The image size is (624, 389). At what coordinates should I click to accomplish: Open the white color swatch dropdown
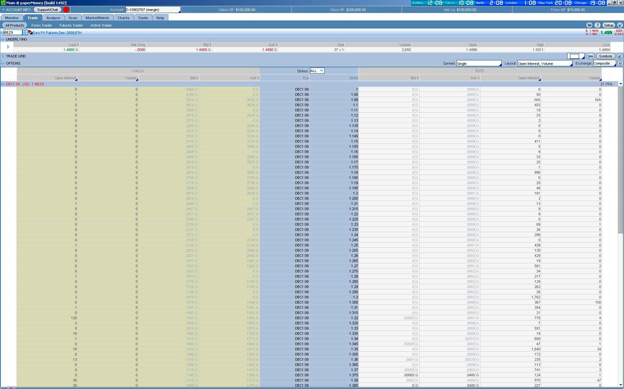(576, 56)
